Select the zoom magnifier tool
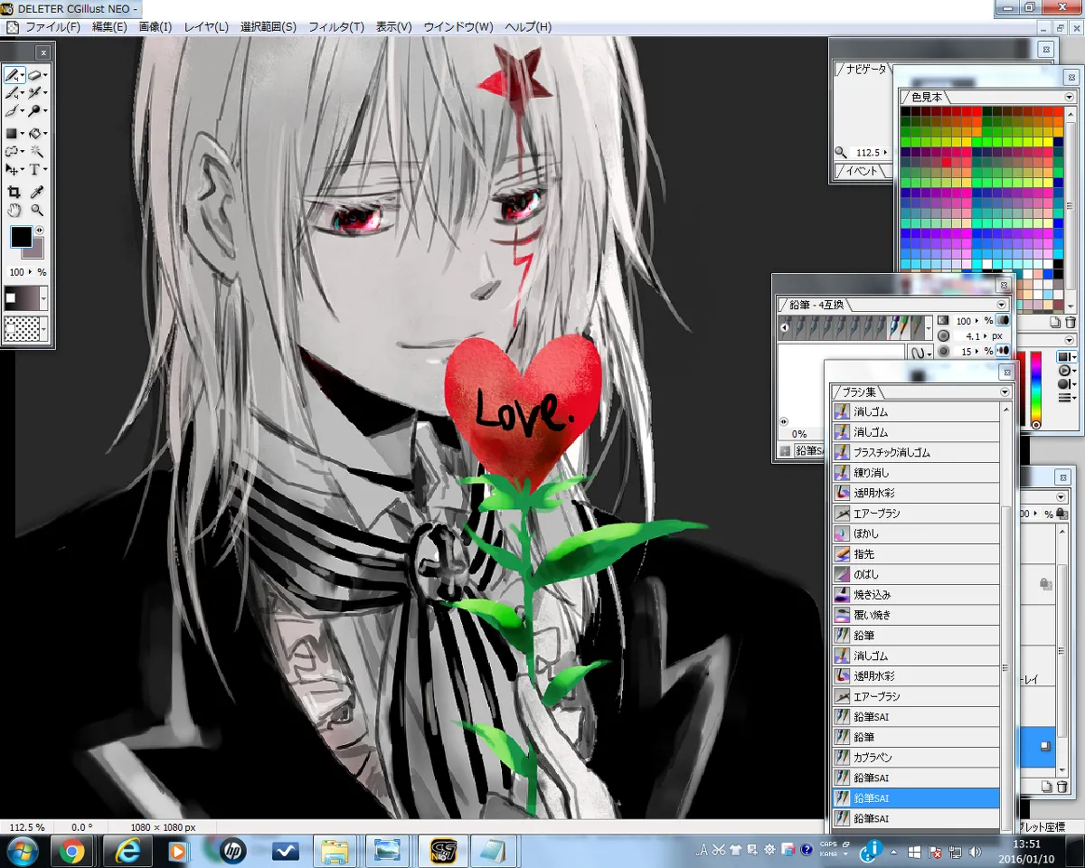The width and height of the screenshot is (1085, 868). [x=37, y=210]
